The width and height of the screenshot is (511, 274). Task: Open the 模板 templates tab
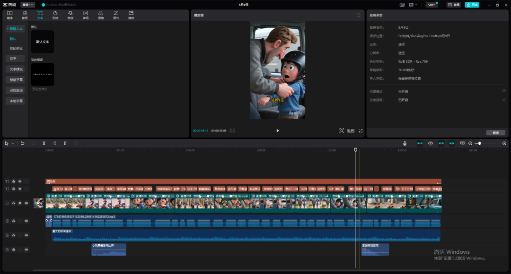click(131, 15)
